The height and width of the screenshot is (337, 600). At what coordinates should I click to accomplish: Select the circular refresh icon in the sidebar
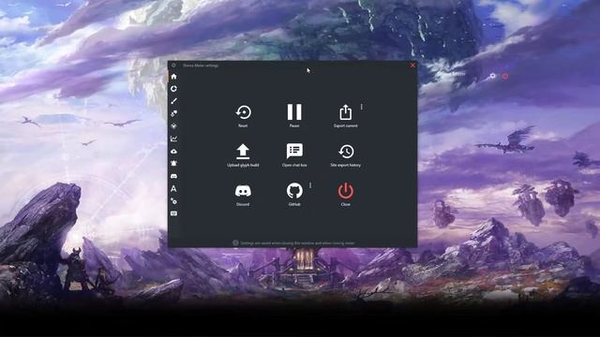tap(173, 89)
